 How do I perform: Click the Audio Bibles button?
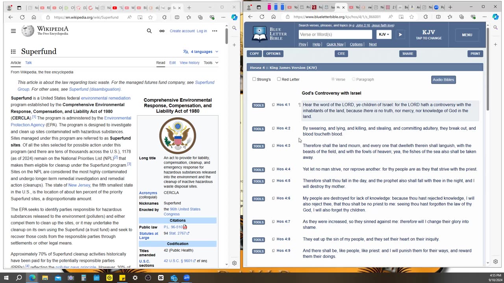(x=443, y=80)
